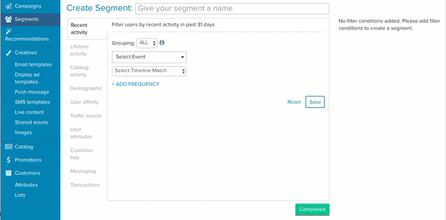Screen dimensions: 446x220
Task: Click the segment name input field
Action: click(232, 8)
